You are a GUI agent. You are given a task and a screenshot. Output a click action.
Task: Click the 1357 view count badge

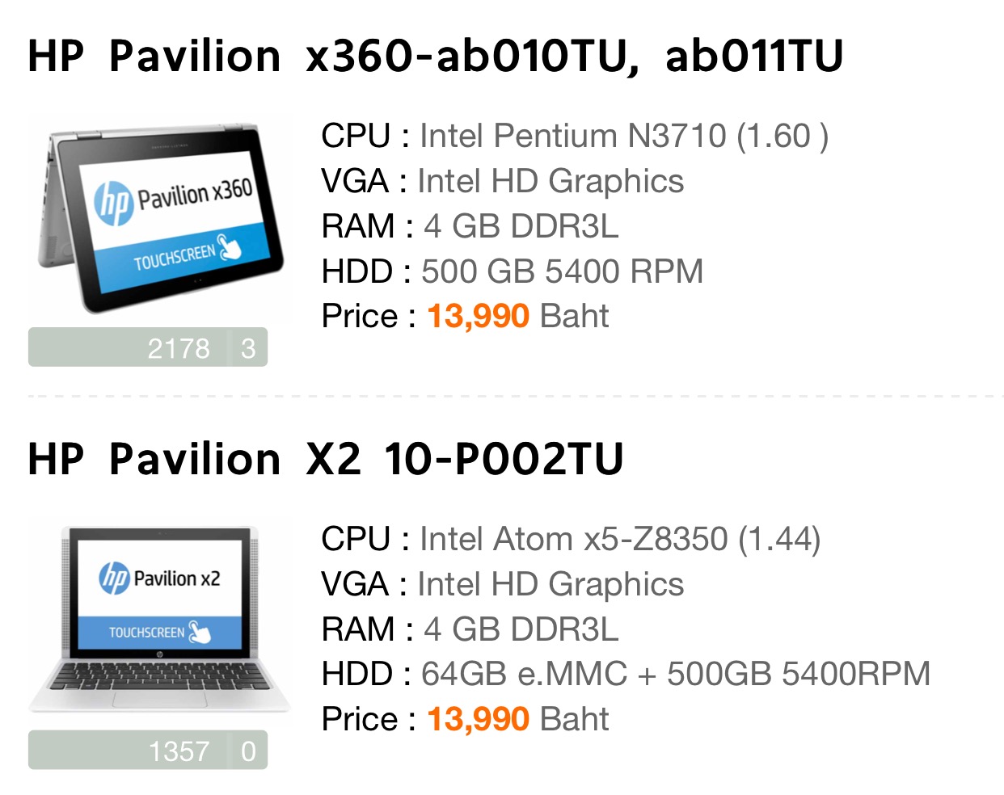130,751
